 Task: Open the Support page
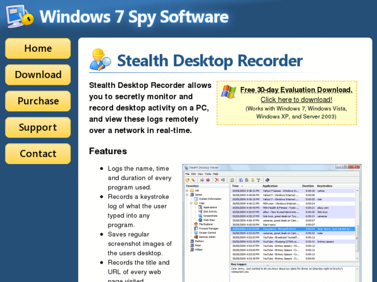coord(38,127)
